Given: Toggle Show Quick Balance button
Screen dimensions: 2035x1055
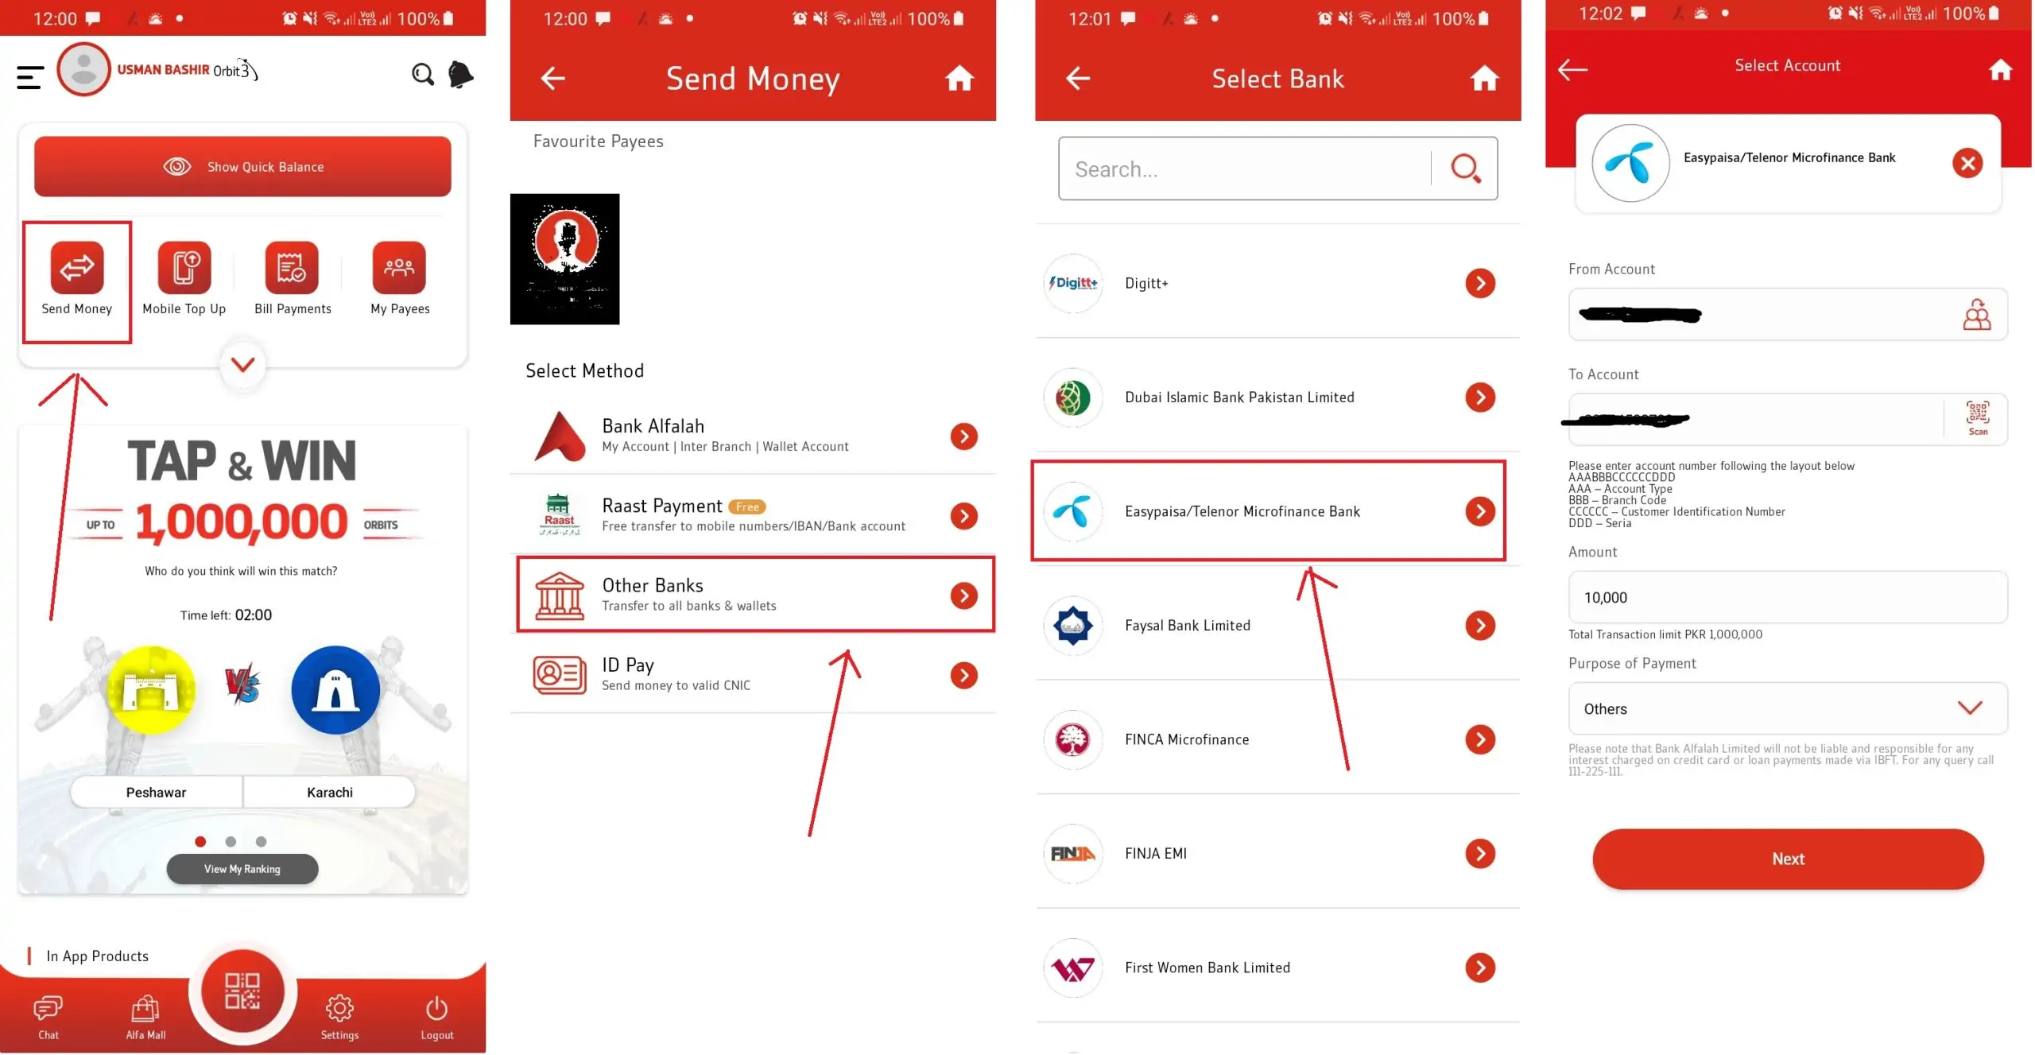Looking at the screenshot, I should click(x=242, y=165).
